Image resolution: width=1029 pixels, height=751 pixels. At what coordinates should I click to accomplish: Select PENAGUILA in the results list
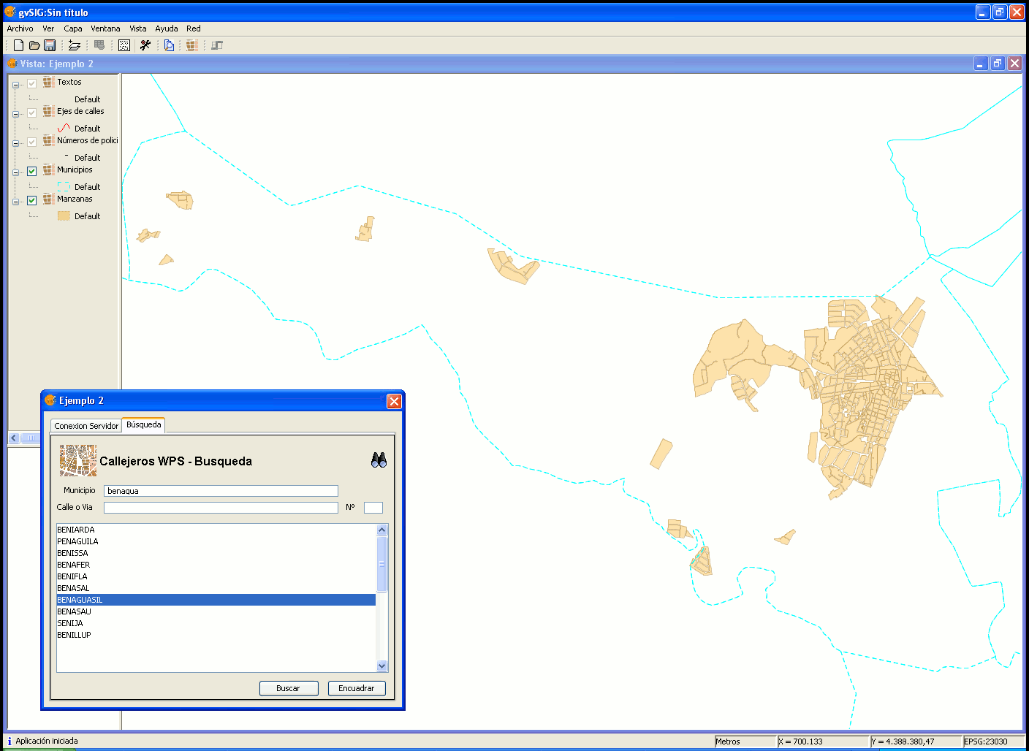[x=216, y=541]
